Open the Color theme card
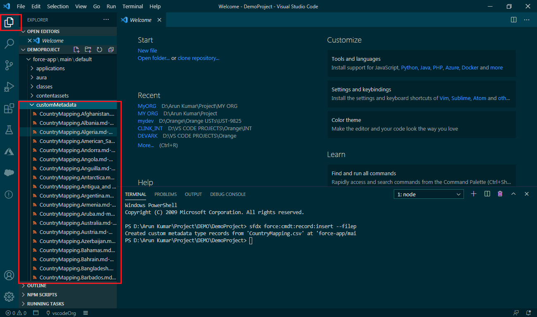Screen dimensions: 537x317 (421, 124)
